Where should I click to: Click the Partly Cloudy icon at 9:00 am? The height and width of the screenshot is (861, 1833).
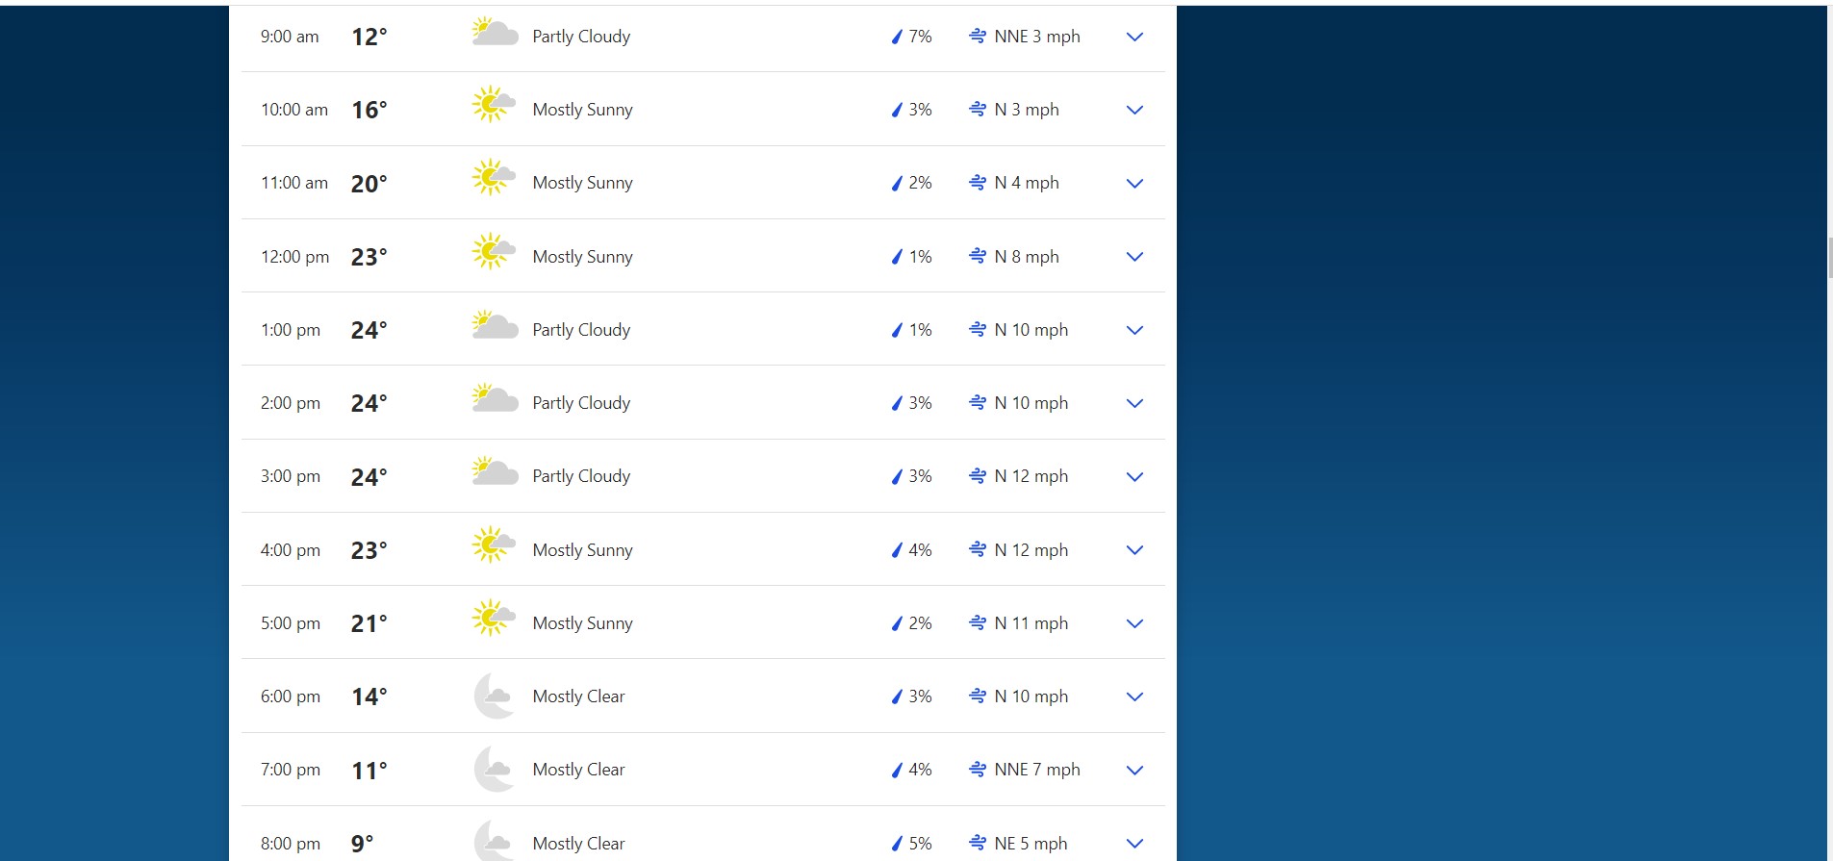pyautogui.click(x=495, y=33)
